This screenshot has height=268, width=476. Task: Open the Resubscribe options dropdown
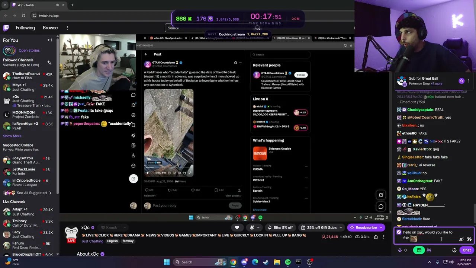pos(381,227)
